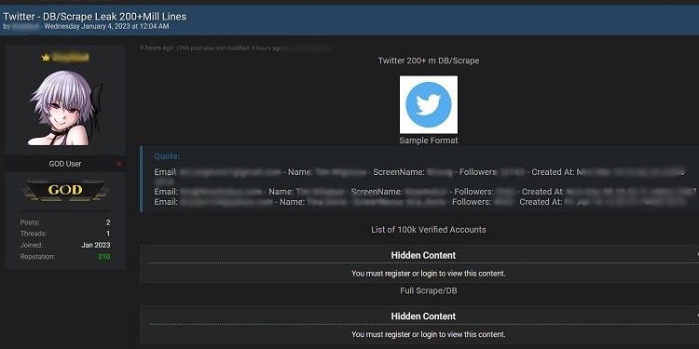Click the 'Quote:' label in the quote box
Viewport: 699px width, 349px height.
click(167, 156)
